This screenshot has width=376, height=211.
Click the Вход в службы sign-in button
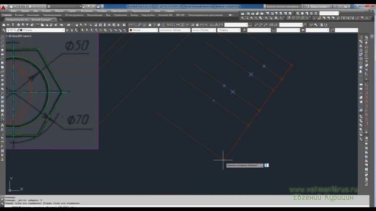click(x=318, y=6)
